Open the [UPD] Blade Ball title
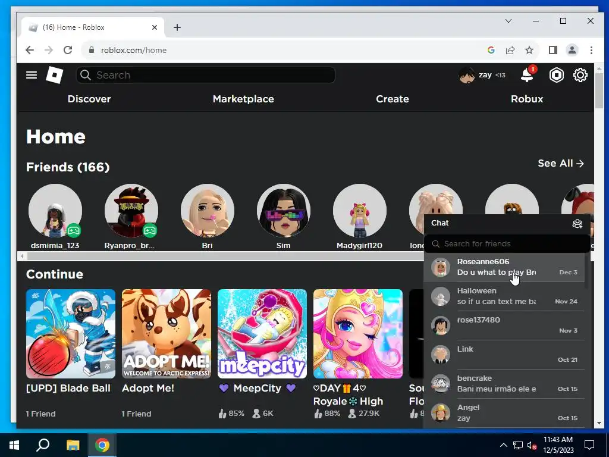Screen dimensions: 609x457 coord(68,388)
